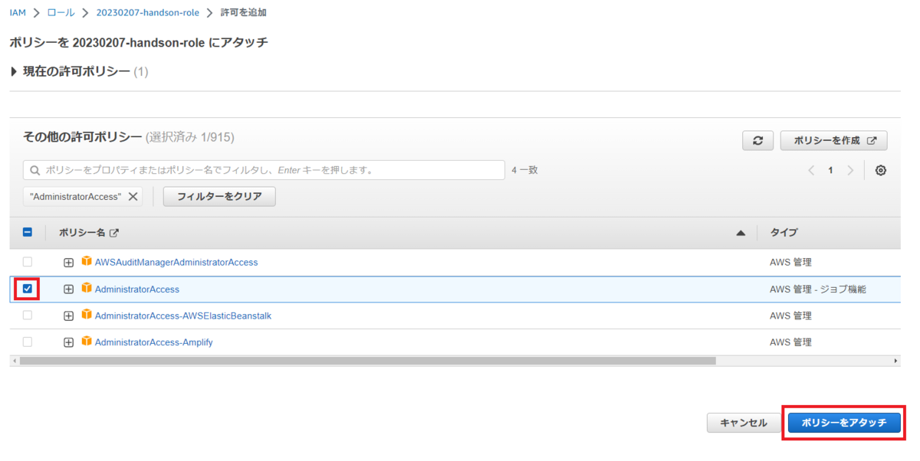Screen dimensions: 920x461
Task: Click "4 一致" match count text
Action: pyautogui.click(x=525, y=170)
